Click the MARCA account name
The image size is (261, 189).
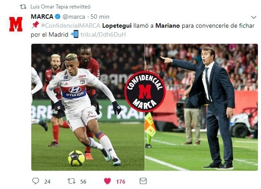[x=42, y=17]
